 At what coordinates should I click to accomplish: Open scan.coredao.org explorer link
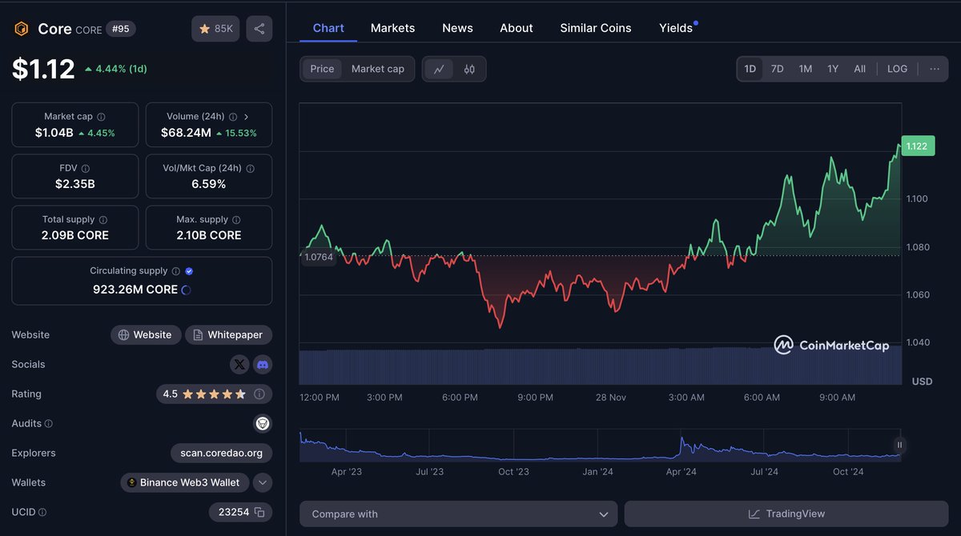click(221, 453)
